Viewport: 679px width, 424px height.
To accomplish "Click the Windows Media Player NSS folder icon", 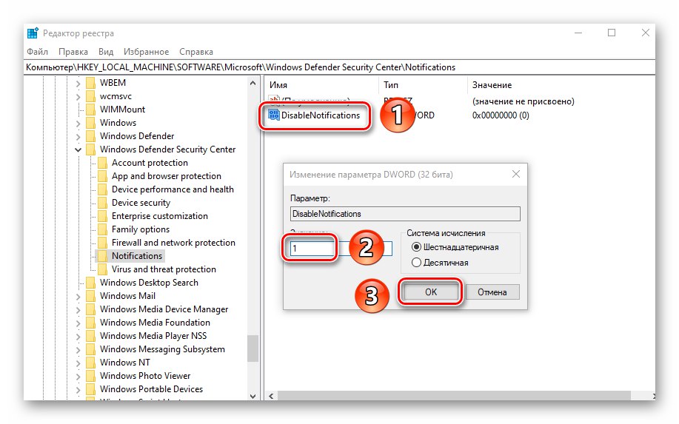I will (90, 336).
